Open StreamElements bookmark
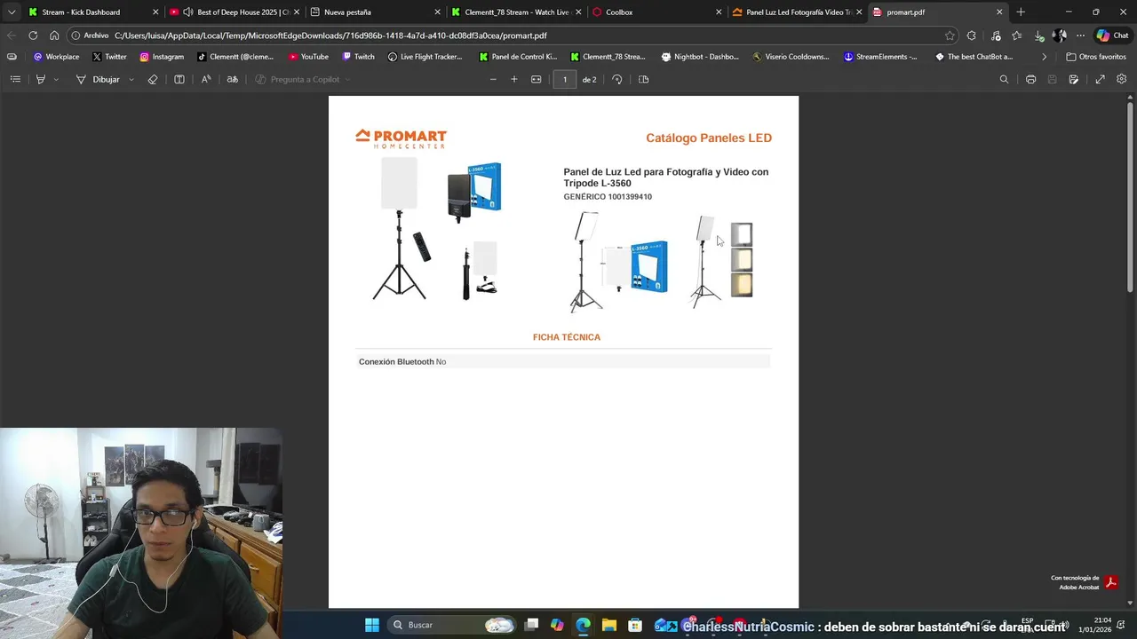1137x639 pixels. 880,57
